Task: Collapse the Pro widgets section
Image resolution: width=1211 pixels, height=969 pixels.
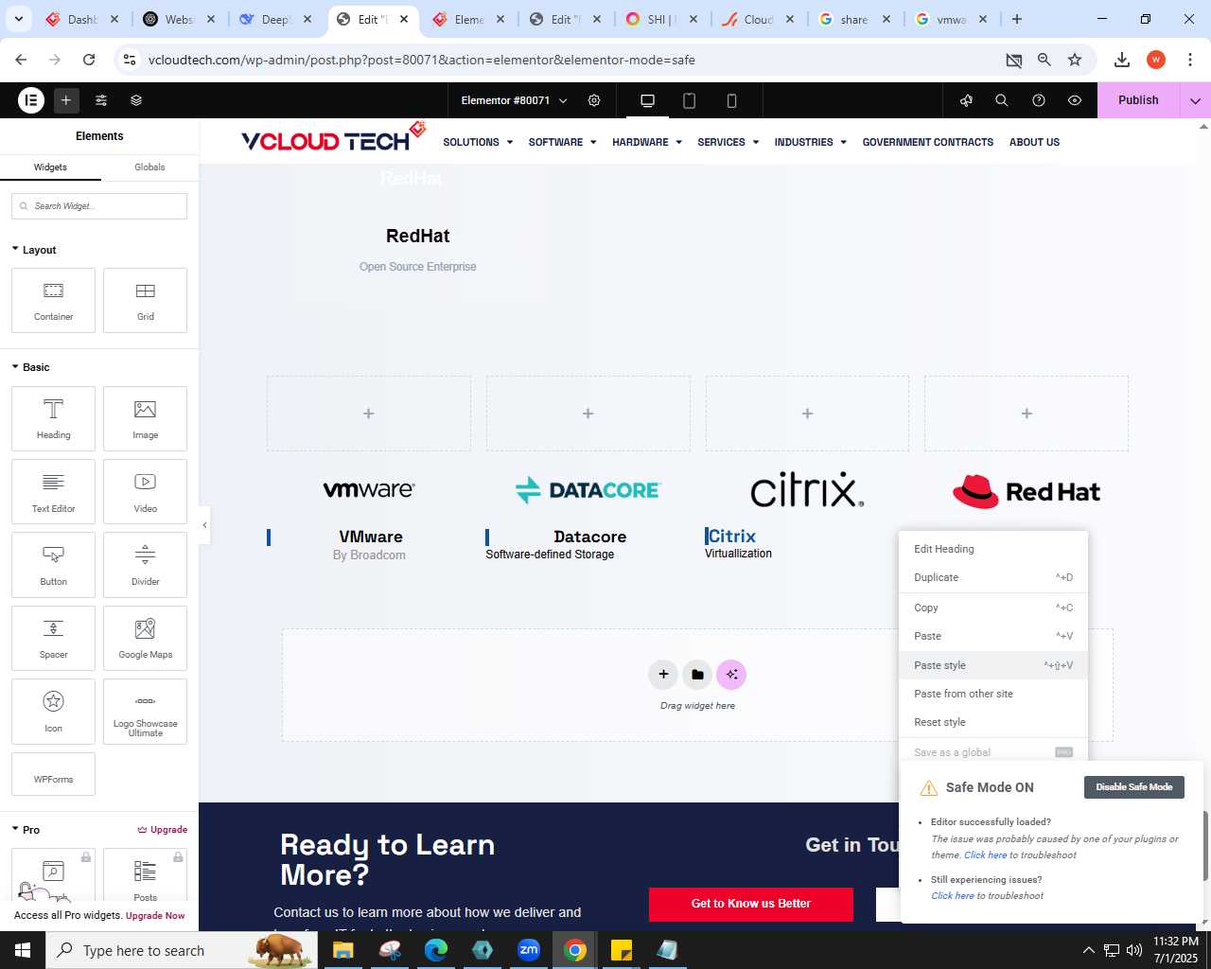Action: coord(26,830)
